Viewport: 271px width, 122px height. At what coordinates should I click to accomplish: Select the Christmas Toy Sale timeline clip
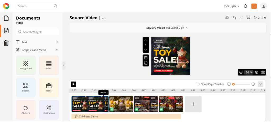pyautogui.click(x=90, y=104)
